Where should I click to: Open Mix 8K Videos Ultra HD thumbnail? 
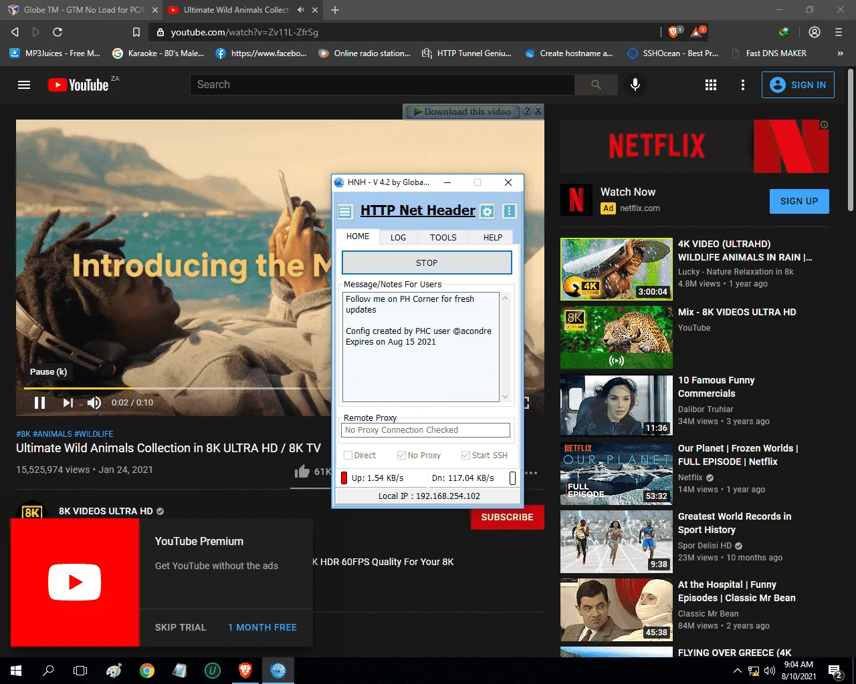point(617,337)
